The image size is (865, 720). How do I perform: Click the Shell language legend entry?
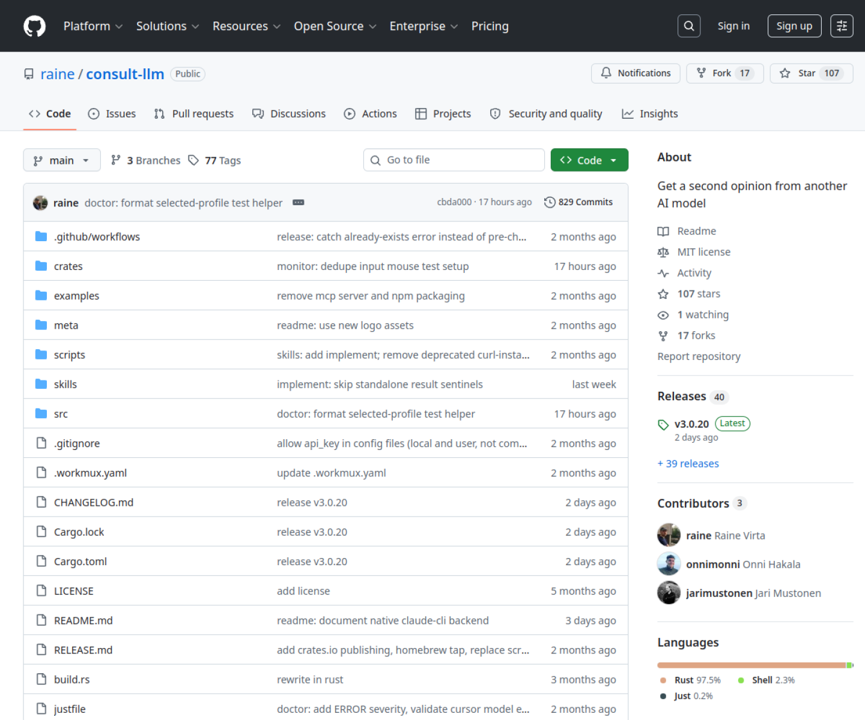pos(766,680)
